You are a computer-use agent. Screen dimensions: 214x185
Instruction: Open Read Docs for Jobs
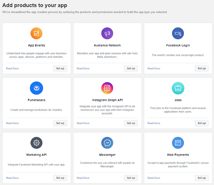point(154,123)
